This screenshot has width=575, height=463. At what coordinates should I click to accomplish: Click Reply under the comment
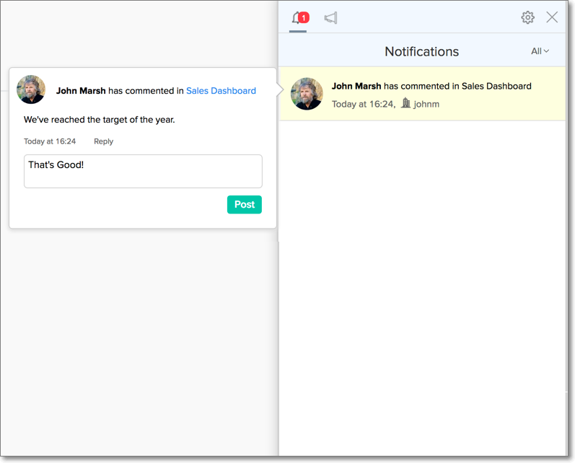click(103, 141)
